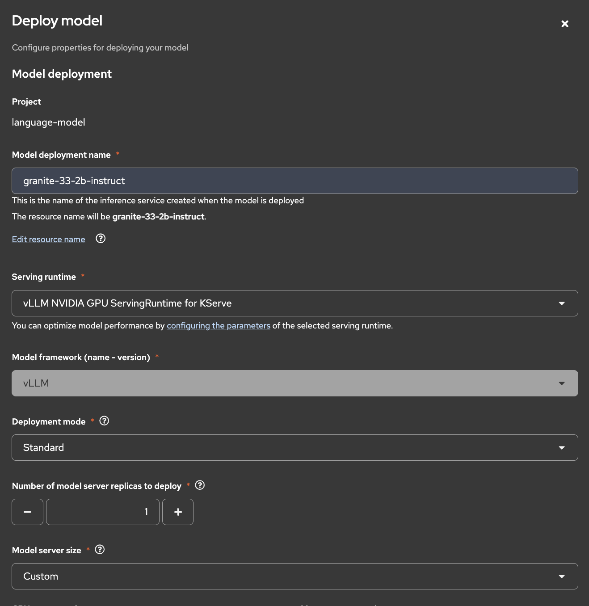This screenshot has width=589, height=606.
Task: Open Deployment mode help icon
Action: [104, 421]
